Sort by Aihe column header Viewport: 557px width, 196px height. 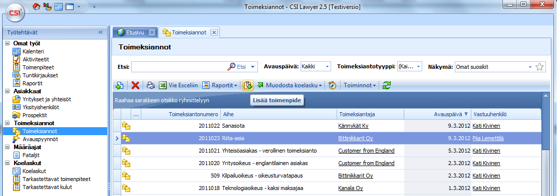click(x=278, y=114)
